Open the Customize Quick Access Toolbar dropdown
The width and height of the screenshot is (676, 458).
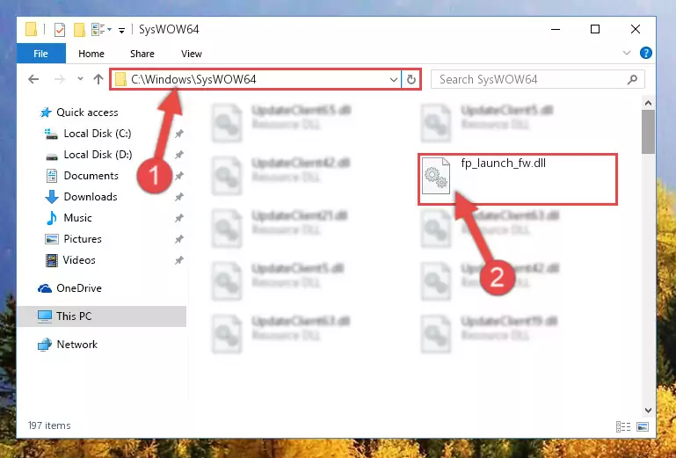click(x=122, y=30)
